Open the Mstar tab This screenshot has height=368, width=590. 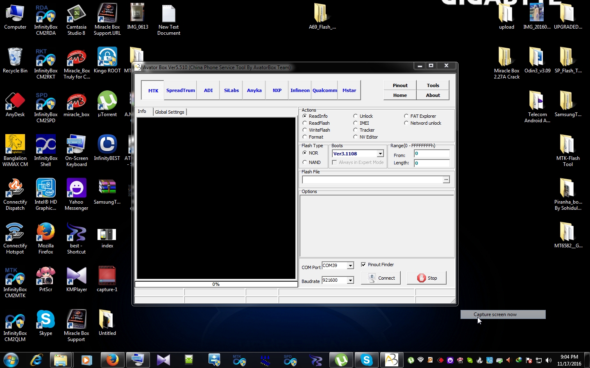(x=349, y=90)
